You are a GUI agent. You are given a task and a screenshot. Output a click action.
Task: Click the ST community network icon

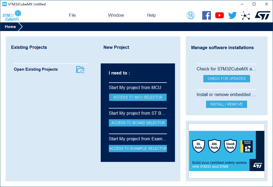pyautogui.click(x=245, y=15)
